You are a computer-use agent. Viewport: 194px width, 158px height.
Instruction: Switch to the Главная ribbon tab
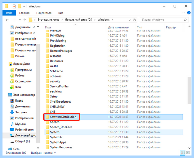(24, 13)
